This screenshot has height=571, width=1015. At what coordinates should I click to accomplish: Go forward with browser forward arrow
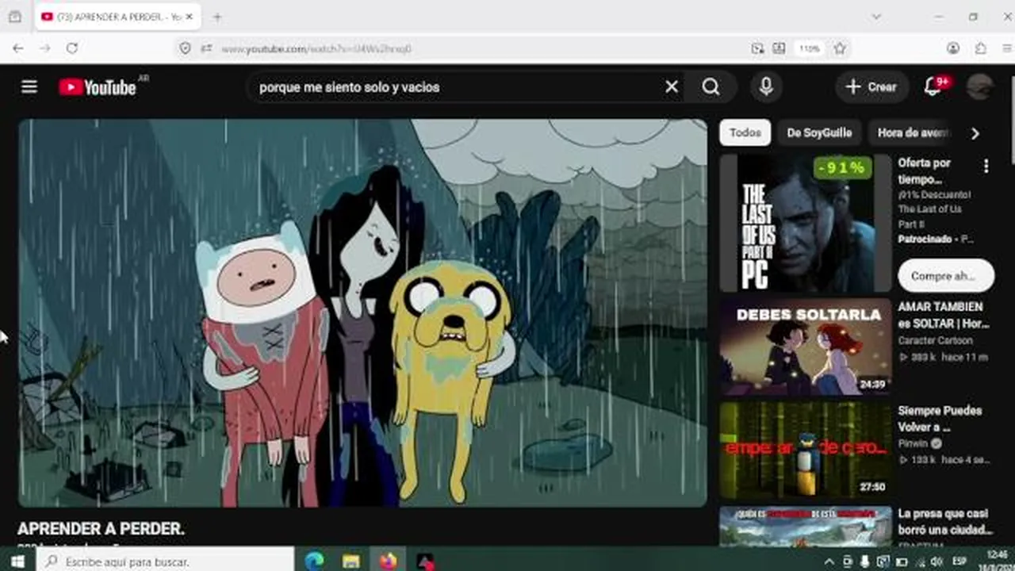(45, 48)
